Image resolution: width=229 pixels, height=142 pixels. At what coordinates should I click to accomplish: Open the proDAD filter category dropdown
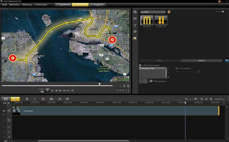pos(153,12)
